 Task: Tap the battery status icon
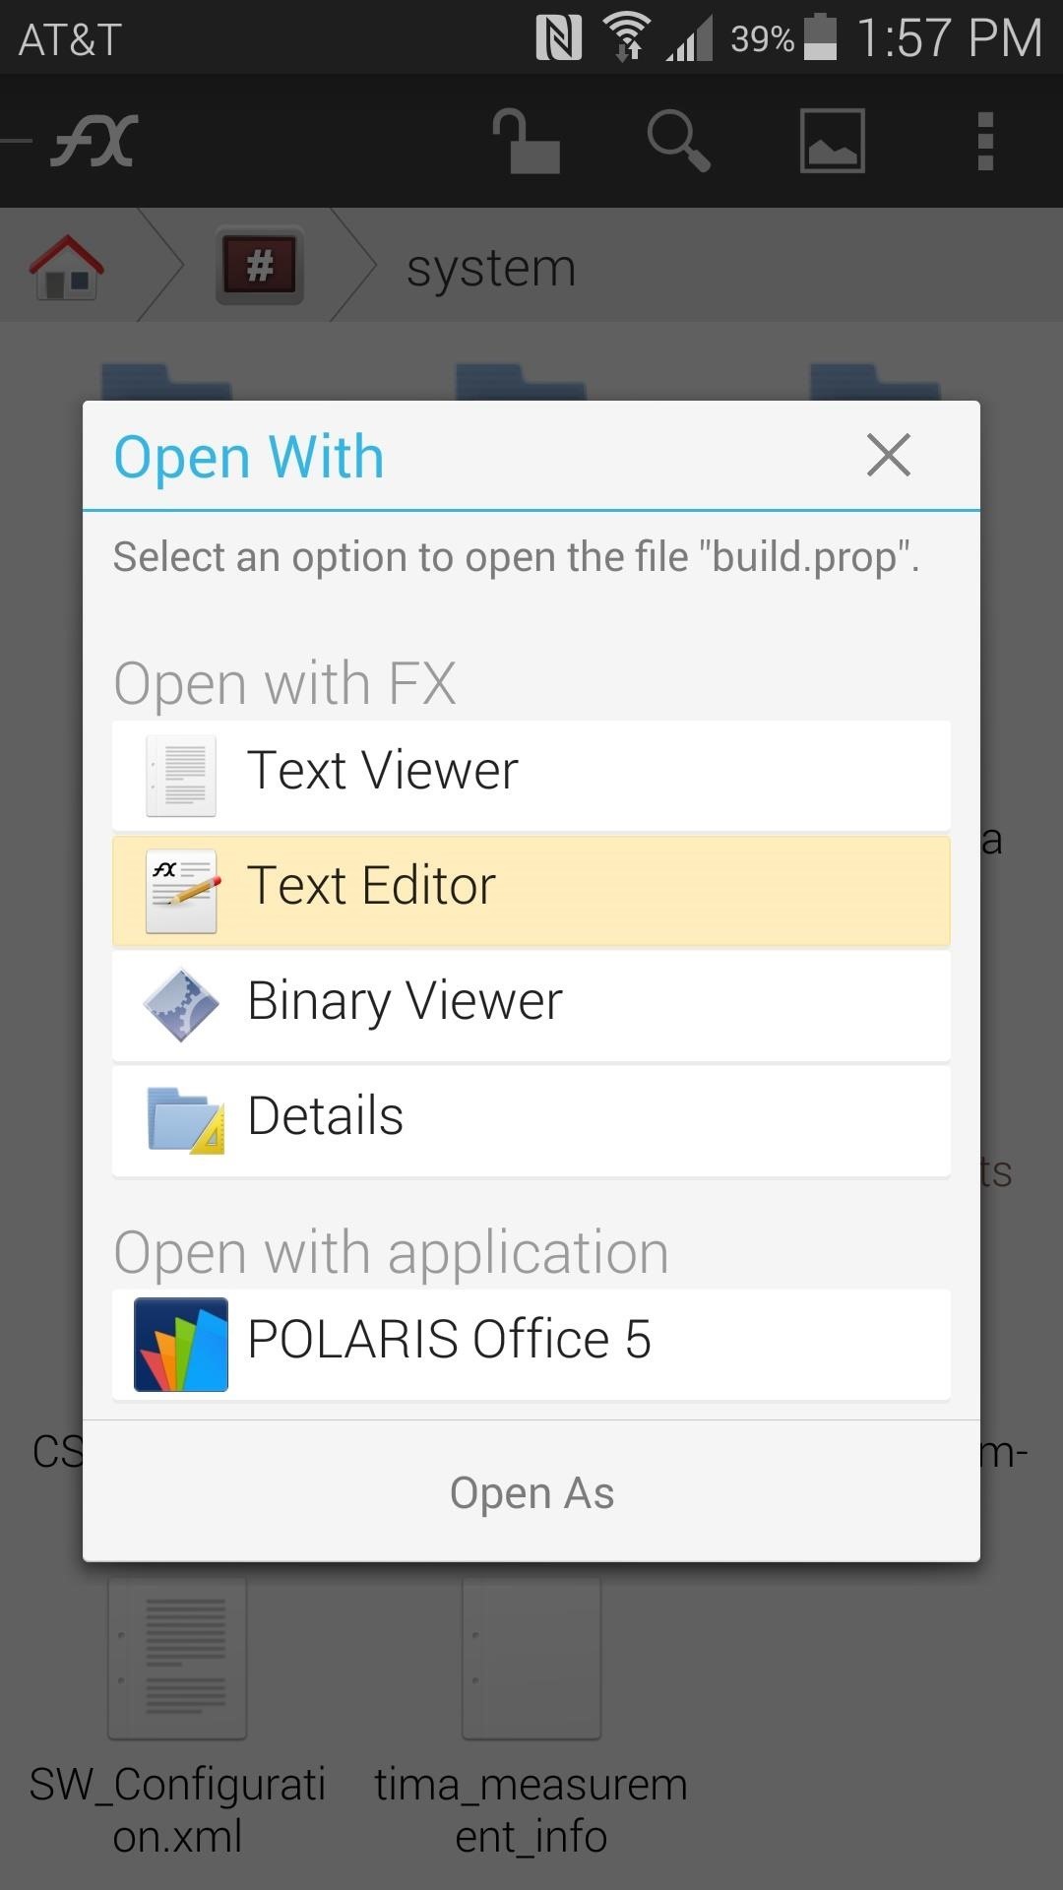point(821,37)
